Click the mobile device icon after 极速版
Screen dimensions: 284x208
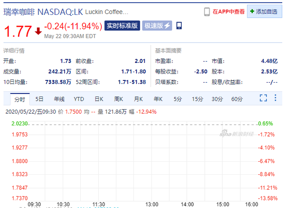coord(179,26)
